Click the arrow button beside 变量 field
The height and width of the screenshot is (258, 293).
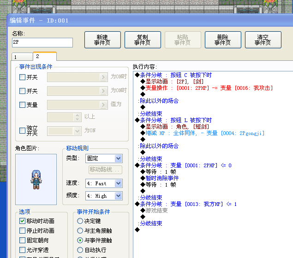point(103,105)
